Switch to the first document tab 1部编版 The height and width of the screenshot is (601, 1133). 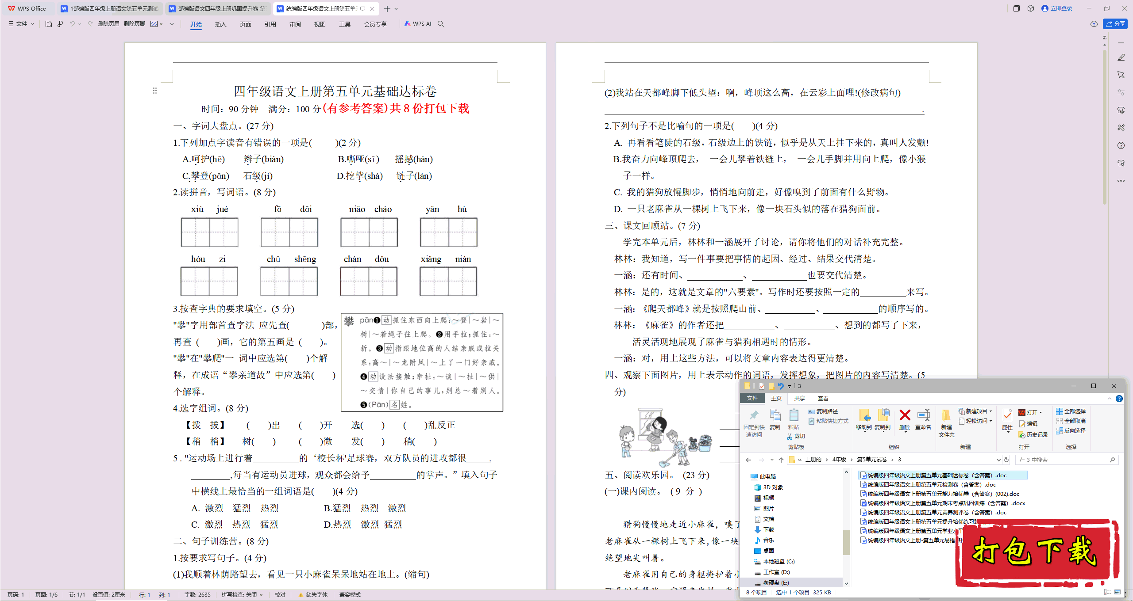click(x=109, y=9)
